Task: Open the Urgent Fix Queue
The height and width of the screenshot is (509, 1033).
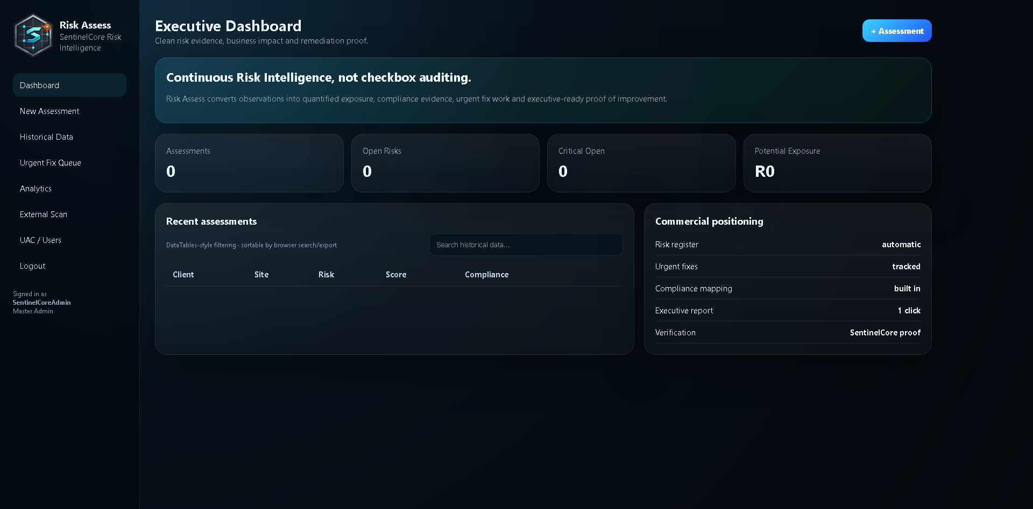Action: tap(69, 163)
